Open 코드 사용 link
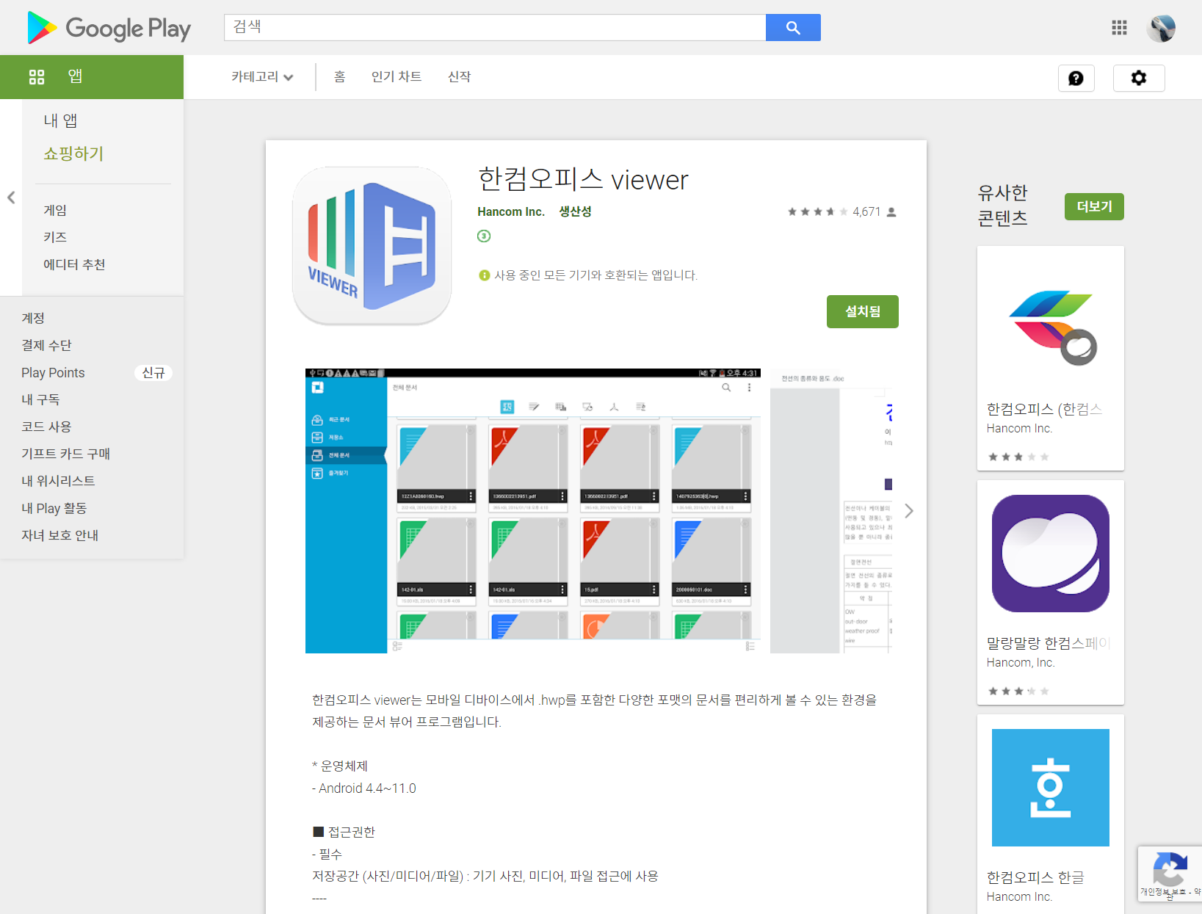This screenshot has height=914, width=1202. point(46,427)
